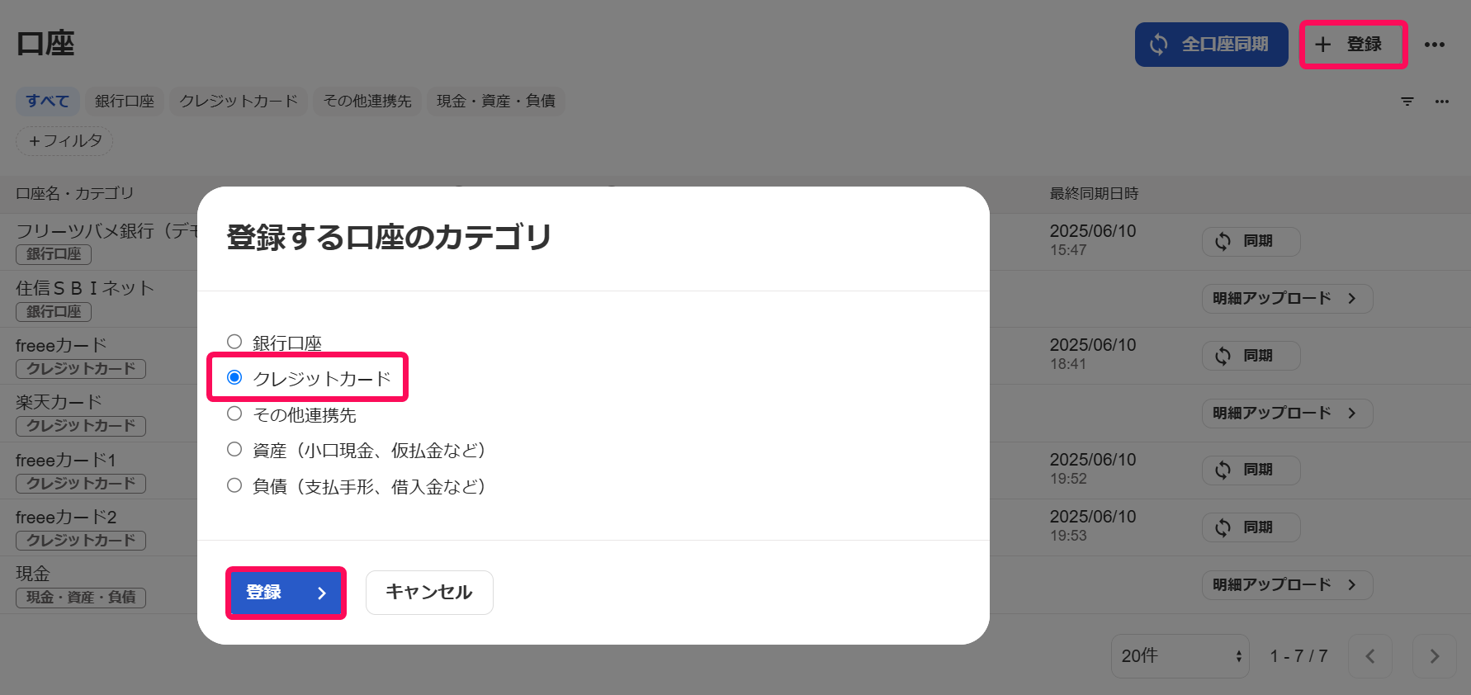Click the 全口座同期 sync icon button
Image resolution: width=1471 pixels, height=695 pixels.
click(1159, 45)
